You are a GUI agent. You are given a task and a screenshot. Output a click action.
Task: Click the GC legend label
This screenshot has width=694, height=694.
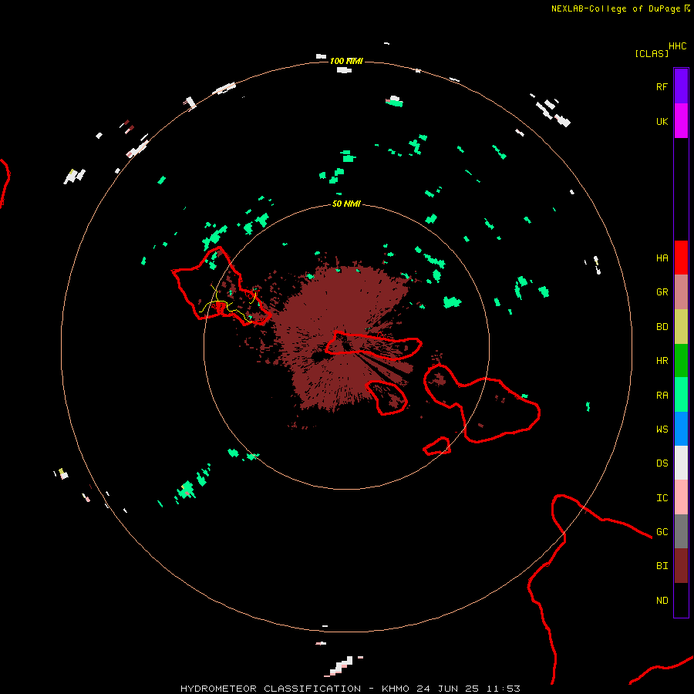click(662, 531)
